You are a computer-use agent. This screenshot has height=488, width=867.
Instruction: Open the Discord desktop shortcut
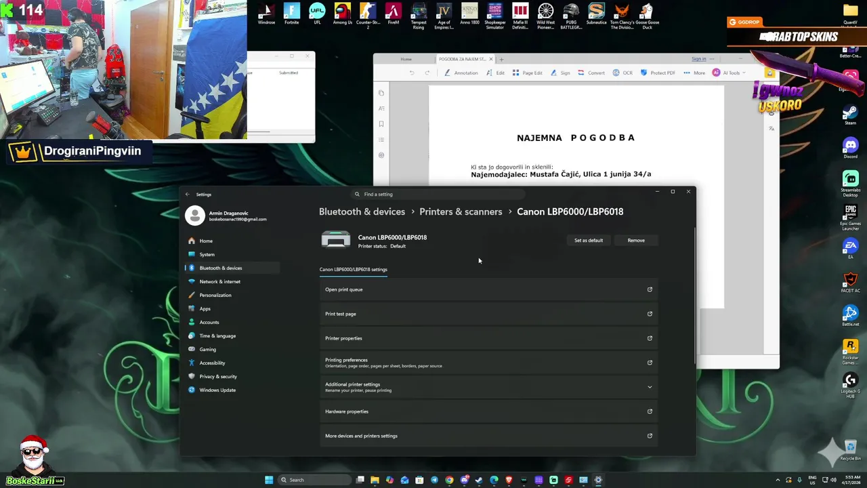pos(850,148)
